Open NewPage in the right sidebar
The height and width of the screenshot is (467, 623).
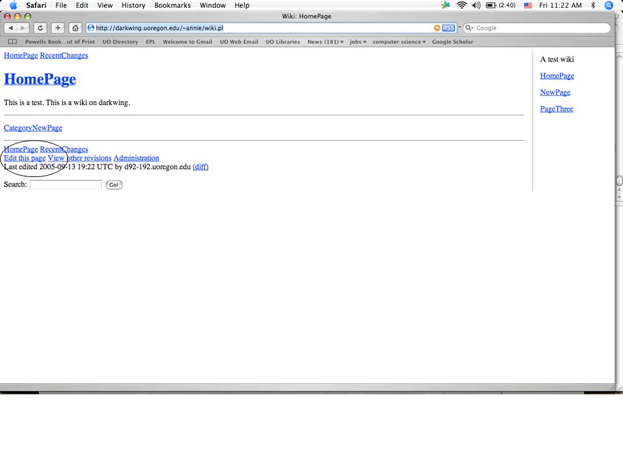click(555, 93)
